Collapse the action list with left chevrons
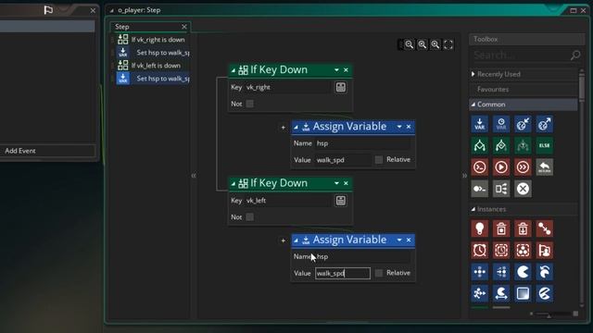Image resolution: width=593 pixels, height=333 pixels. tap(194, 176)
